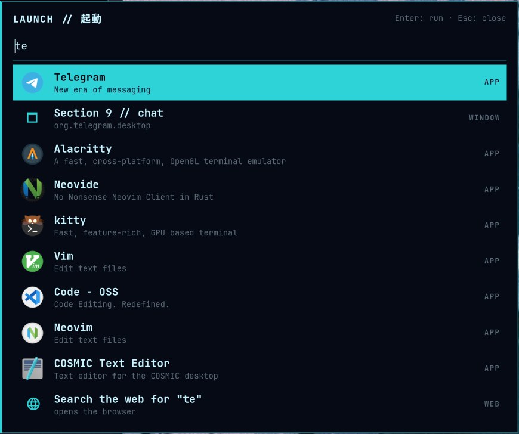Click the "Enter: run · Esc: close" hint

(x=450, y=18)
